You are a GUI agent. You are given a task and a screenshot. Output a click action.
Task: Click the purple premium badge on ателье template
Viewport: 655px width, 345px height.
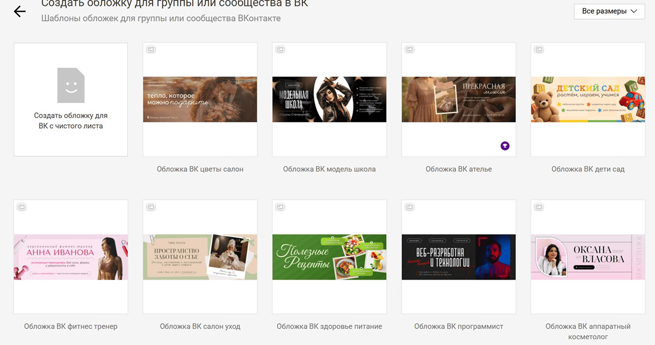pyautogui.click(x=505, y=146)
